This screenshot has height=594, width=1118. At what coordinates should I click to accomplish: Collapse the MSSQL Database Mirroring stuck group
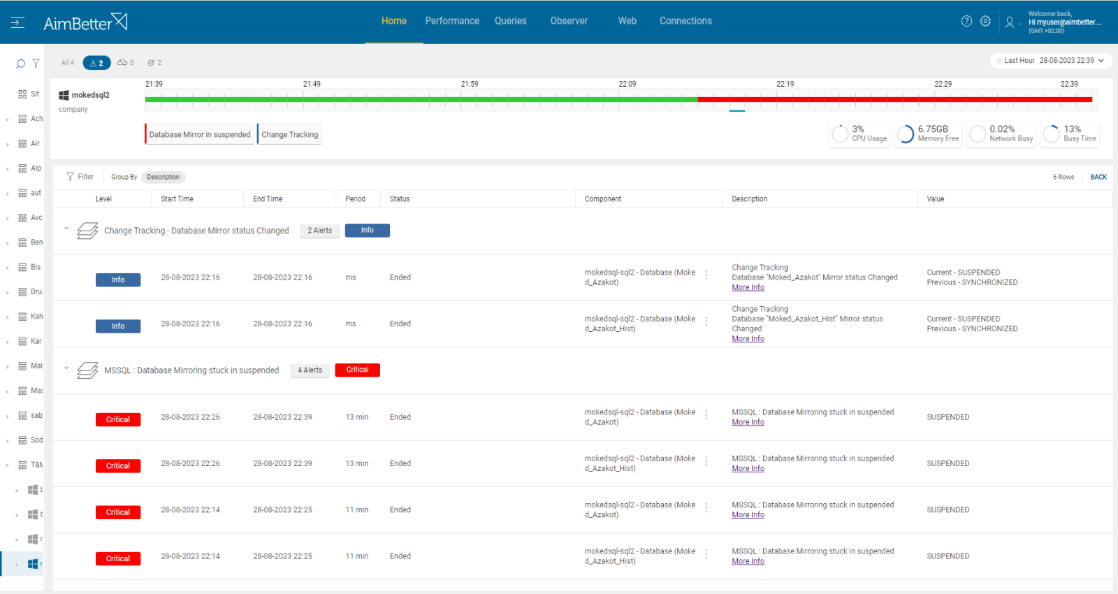tap(66, 368)
